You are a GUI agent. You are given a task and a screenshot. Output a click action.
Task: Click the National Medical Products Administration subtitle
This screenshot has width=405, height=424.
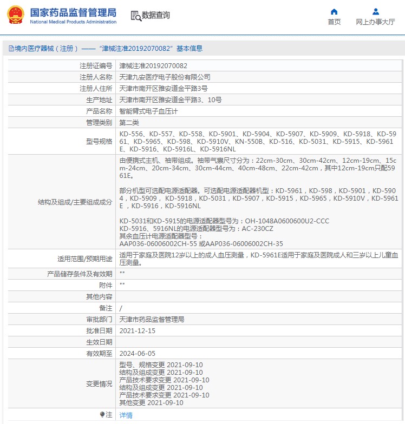coord(73,22)
